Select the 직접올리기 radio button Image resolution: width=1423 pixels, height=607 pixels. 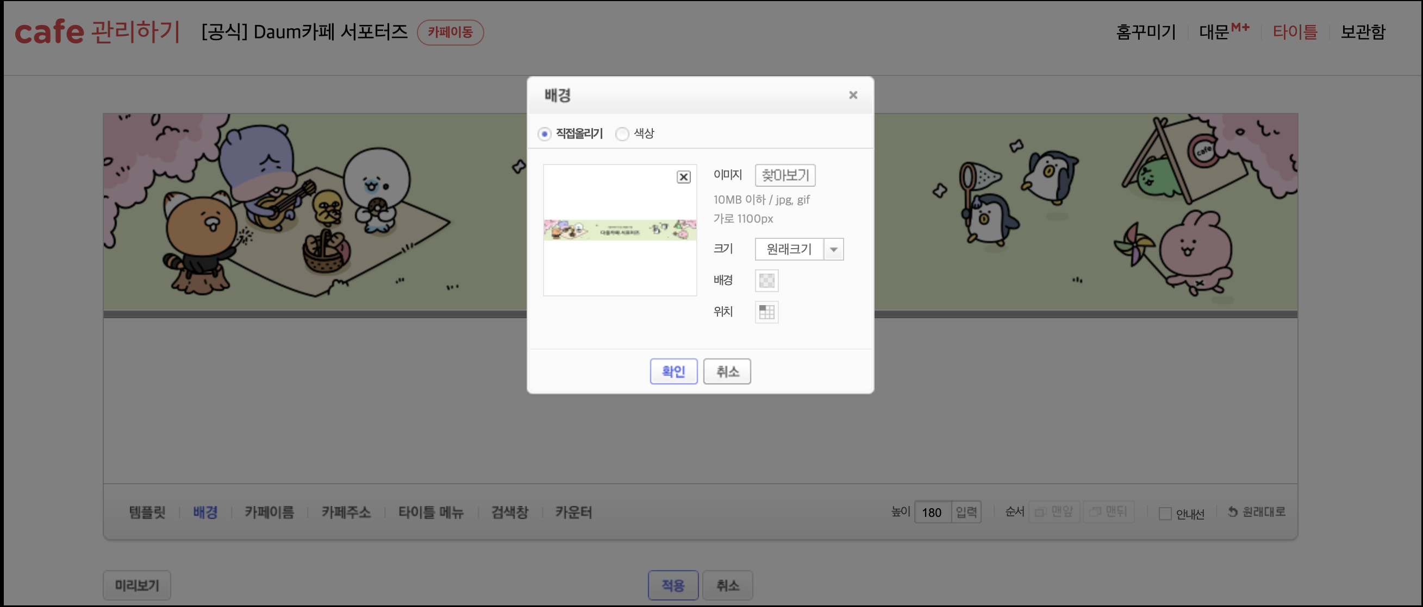[544, 134]
